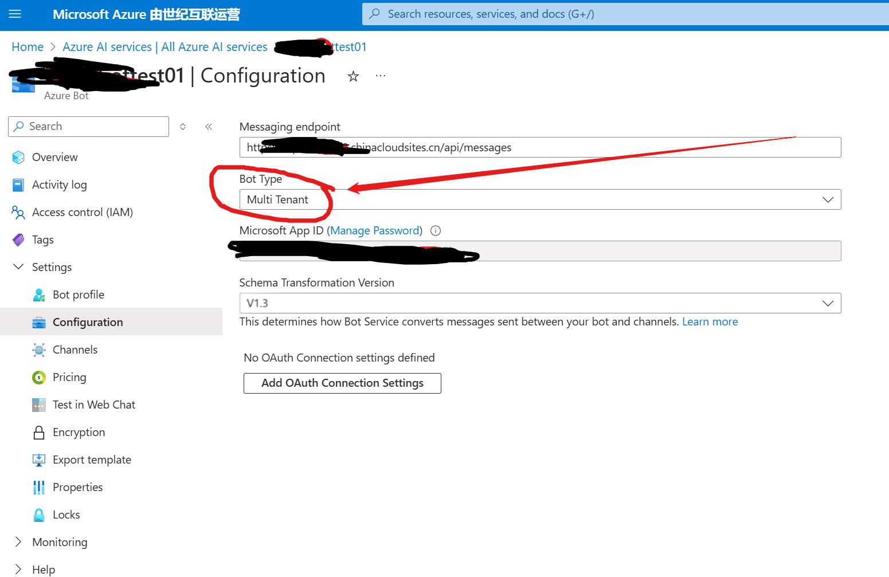Collapse the sidebar with double-chevron icon
The height and width of the screenshot is (577, 889).
tap(209, 127)
